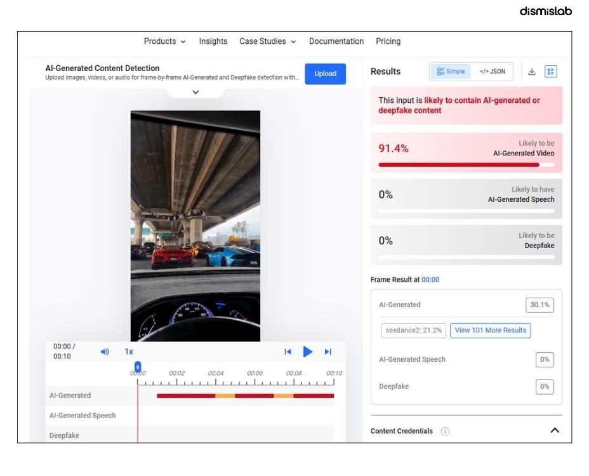Viewport: 589px width, 476px height.
Task: Click the blue Upload button
Action: coord(325,74)
